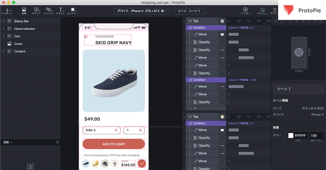This screenshot has width=326, height=170.
Task: Open Preview (プレビュー) from the toolbar
Action: 262,11
